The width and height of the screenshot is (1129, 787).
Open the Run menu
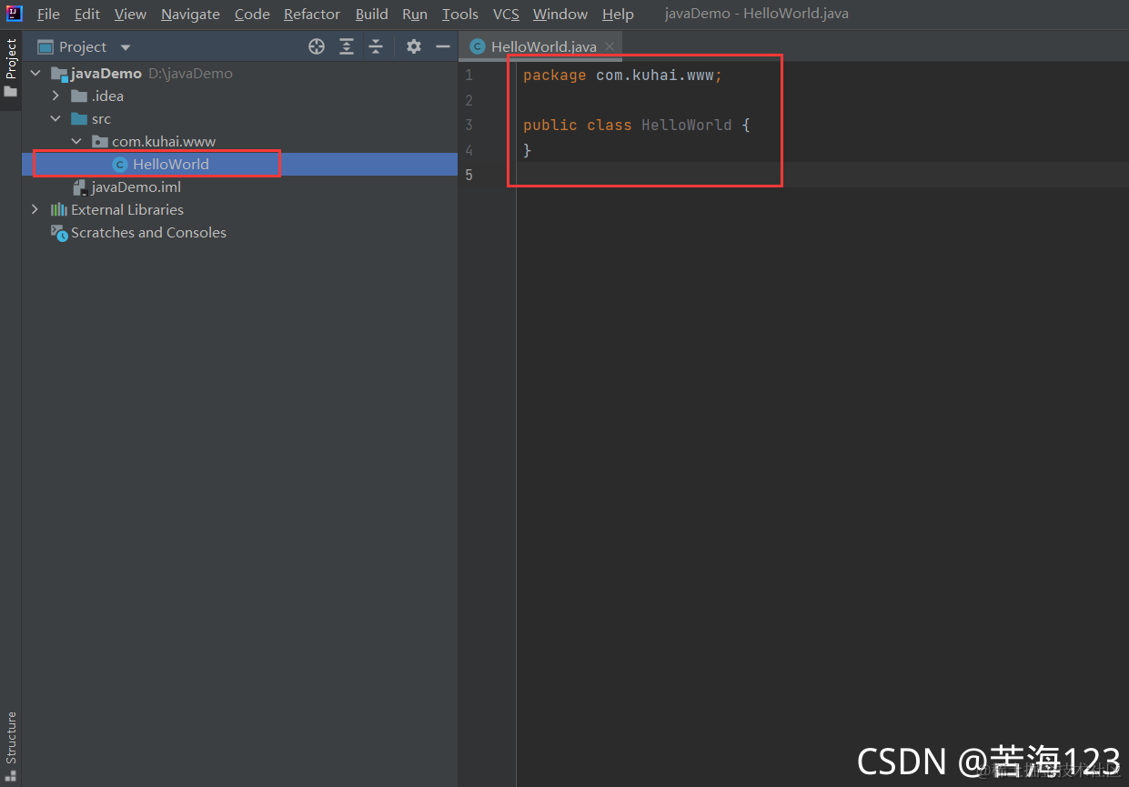pyautogui.click(x=415, y=15)
